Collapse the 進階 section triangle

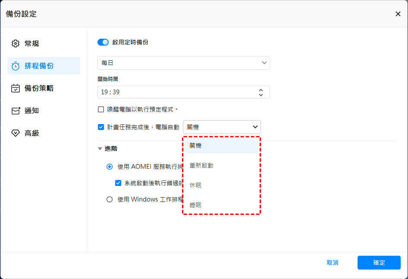click(x=100, y=149)
